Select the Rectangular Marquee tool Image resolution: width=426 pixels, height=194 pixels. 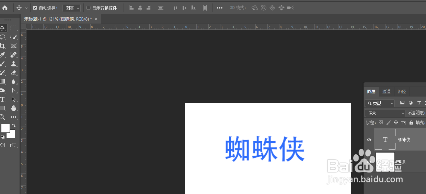(x=13, y=28)
